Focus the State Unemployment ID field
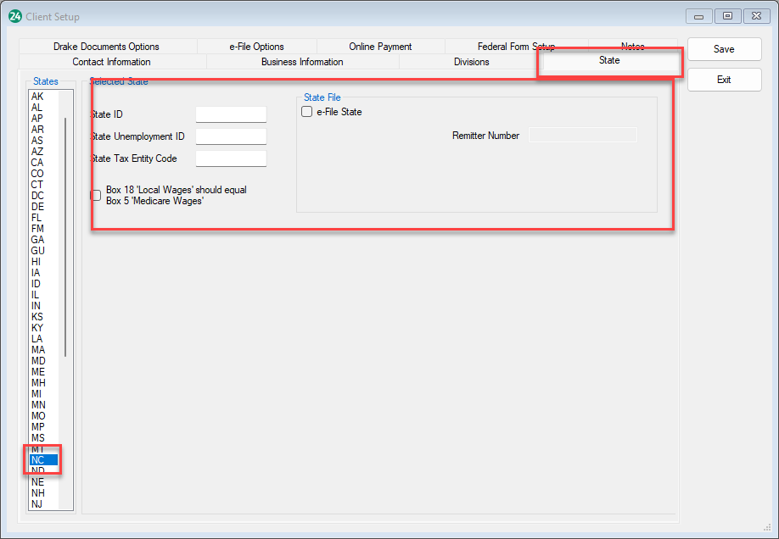The image size is (779, 539). 231,136
